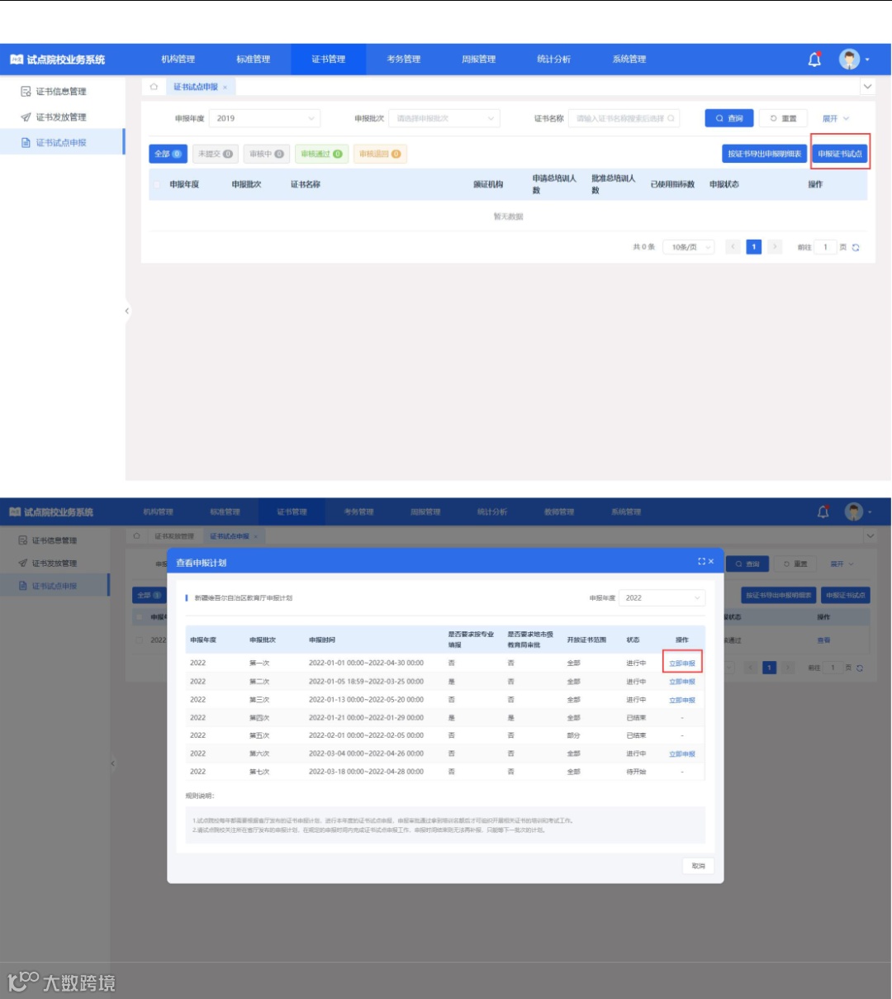This screenshot has width=892, height=999.
Task: Click the date range 2022-03-04 00:00~2022-04-26 00:00
Action: click(x=366, y=754)
